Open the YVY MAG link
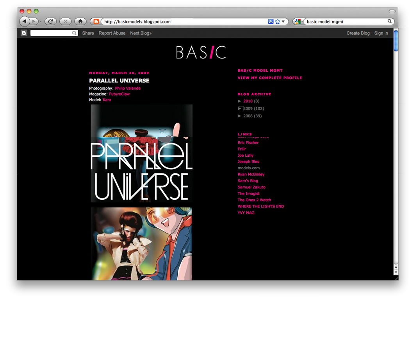 246,213
